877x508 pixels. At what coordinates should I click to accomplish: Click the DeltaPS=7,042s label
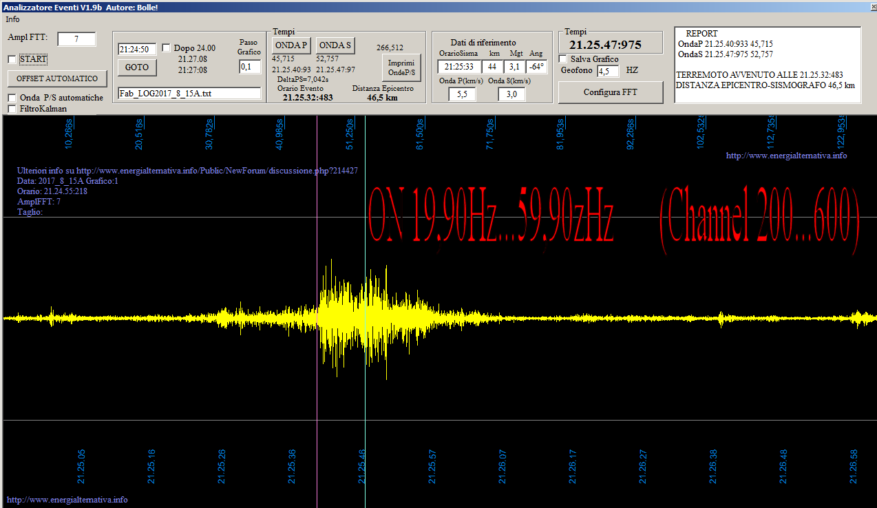pyautogui.click(x=304, y=79)
